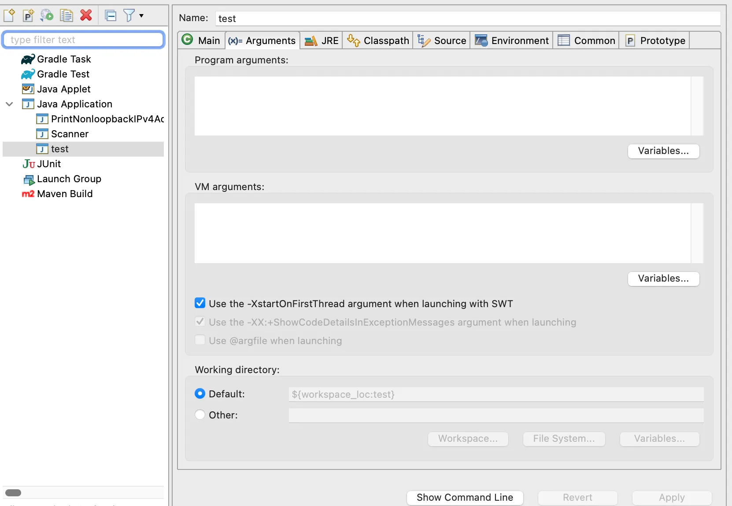
Task: Switch to the Source tab
Action: [x=442, y=40]
